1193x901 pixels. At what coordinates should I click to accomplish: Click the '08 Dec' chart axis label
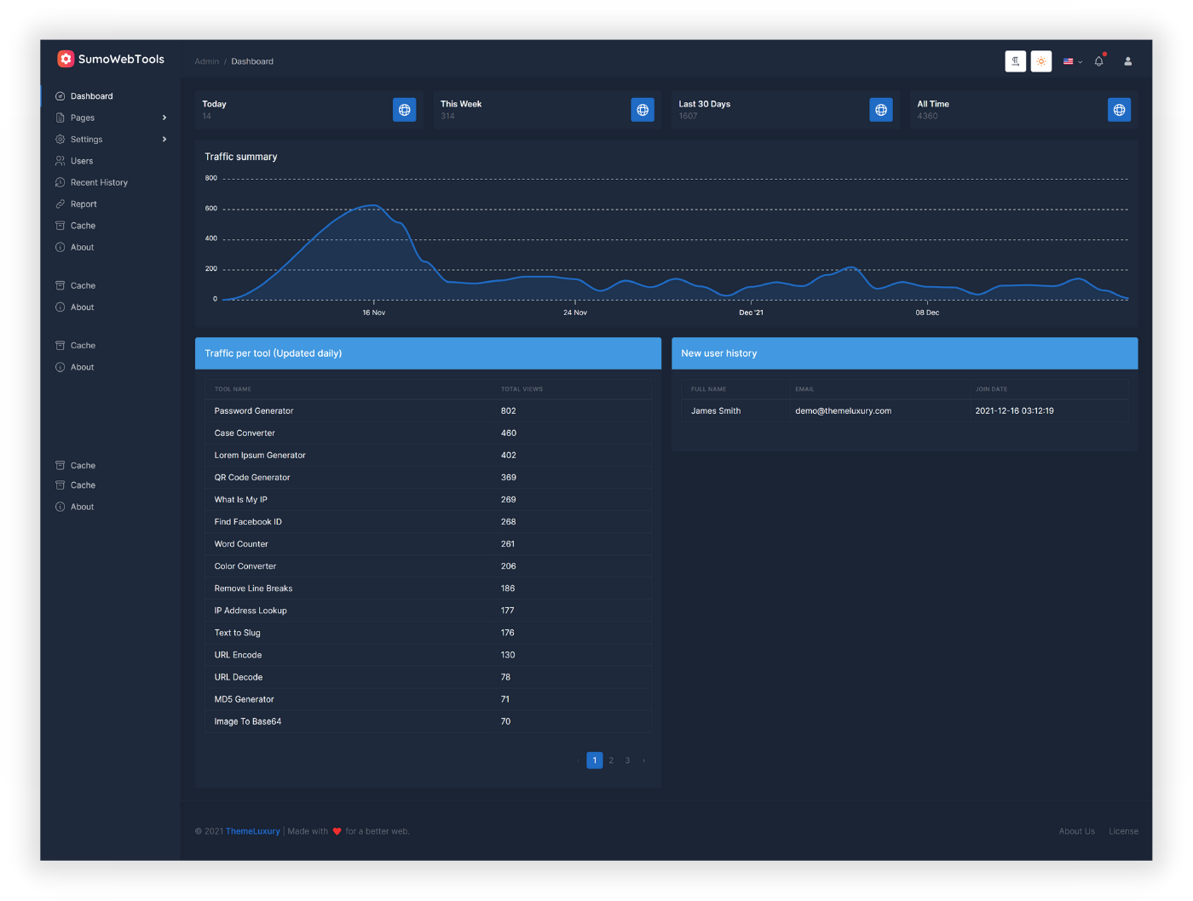pos(927,313)
